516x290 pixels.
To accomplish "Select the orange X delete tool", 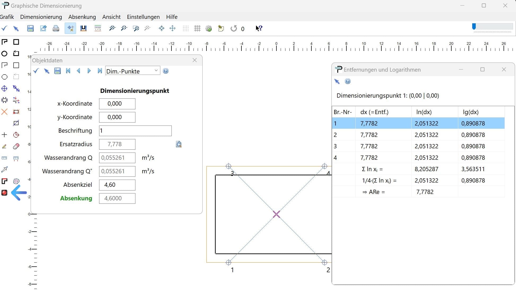I will coord(4,112).
